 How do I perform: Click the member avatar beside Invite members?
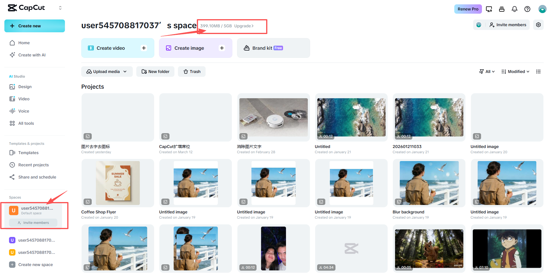coord(479,25)
